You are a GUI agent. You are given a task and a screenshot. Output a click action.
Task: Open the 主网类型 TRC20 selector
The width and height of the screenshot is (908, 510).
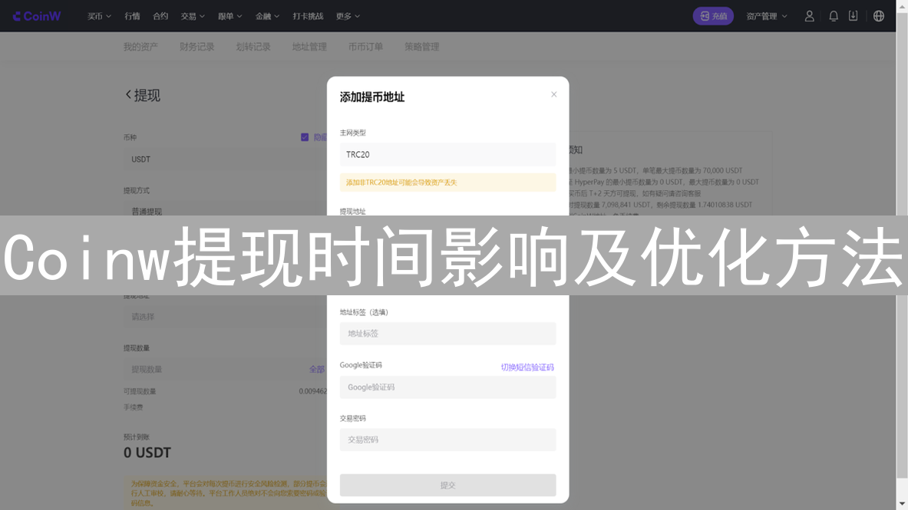tap(447, 155)
